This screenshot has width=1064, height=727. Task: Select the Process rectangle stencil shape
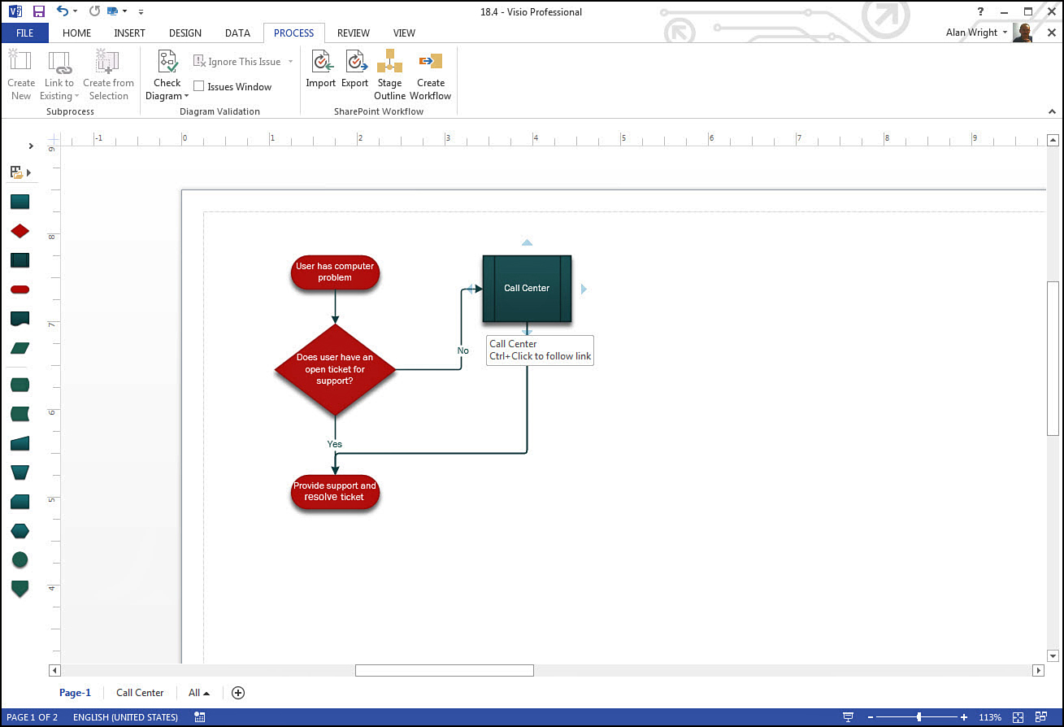[20, 202]
